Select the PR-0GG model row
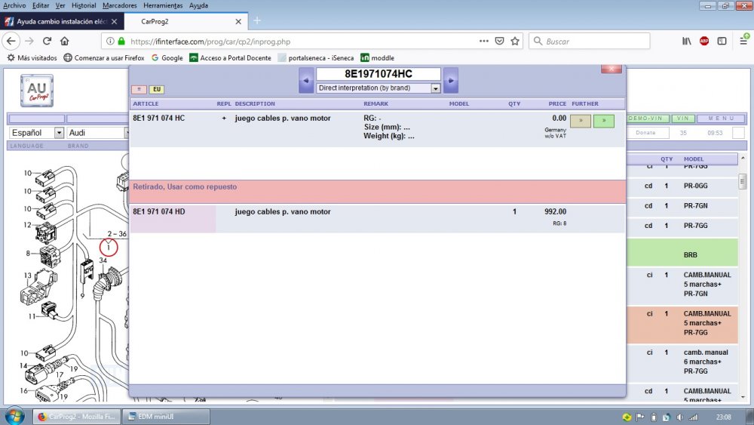The height and width of the screenshot is (425, 754). 682,186
